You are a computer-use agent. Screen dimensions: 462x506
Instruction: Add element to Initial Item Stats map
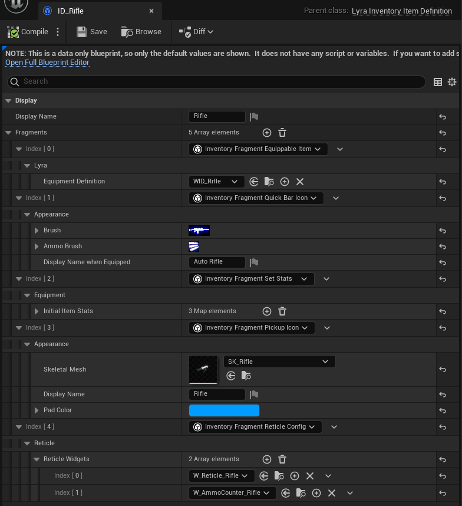(x=266, y=311)
